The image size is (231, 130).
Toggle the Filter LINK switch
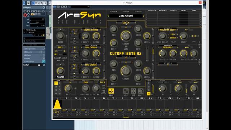click(126, 47)
